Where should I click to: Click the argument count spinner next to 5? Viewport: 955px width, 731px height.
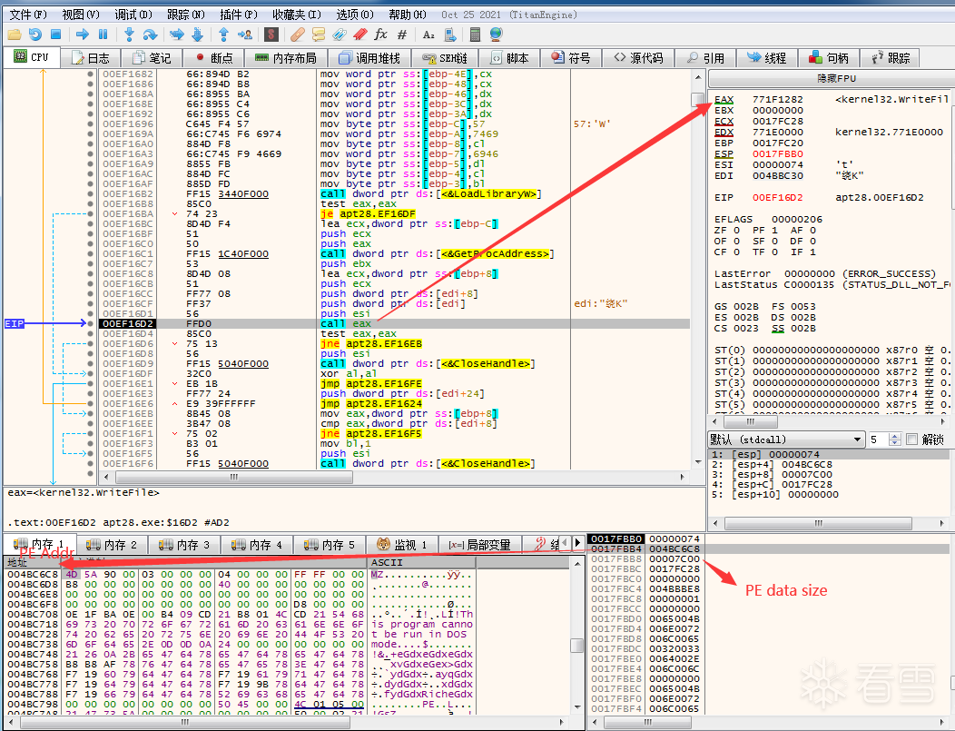click(x=895, y=440)
